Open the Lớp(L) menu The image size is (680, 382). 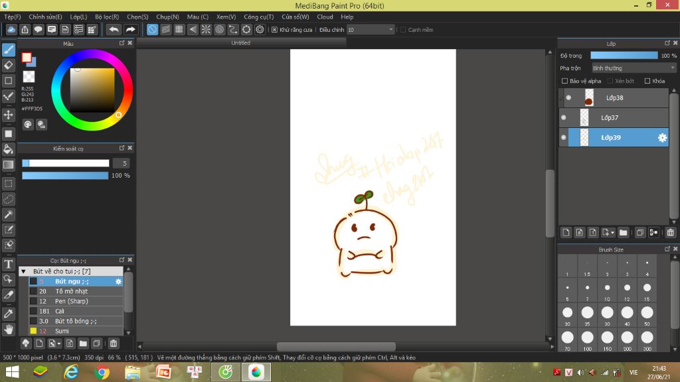pos(78,17)
